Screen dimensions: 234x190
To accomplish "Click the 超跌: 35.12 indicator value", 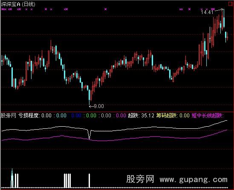I will tap(141, 116).
